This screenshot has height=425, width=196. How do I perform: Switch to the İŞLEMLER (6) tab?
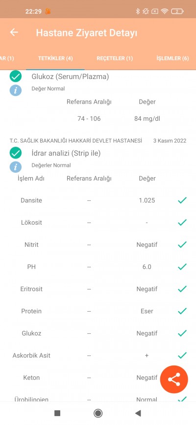[x=172, y=58]
